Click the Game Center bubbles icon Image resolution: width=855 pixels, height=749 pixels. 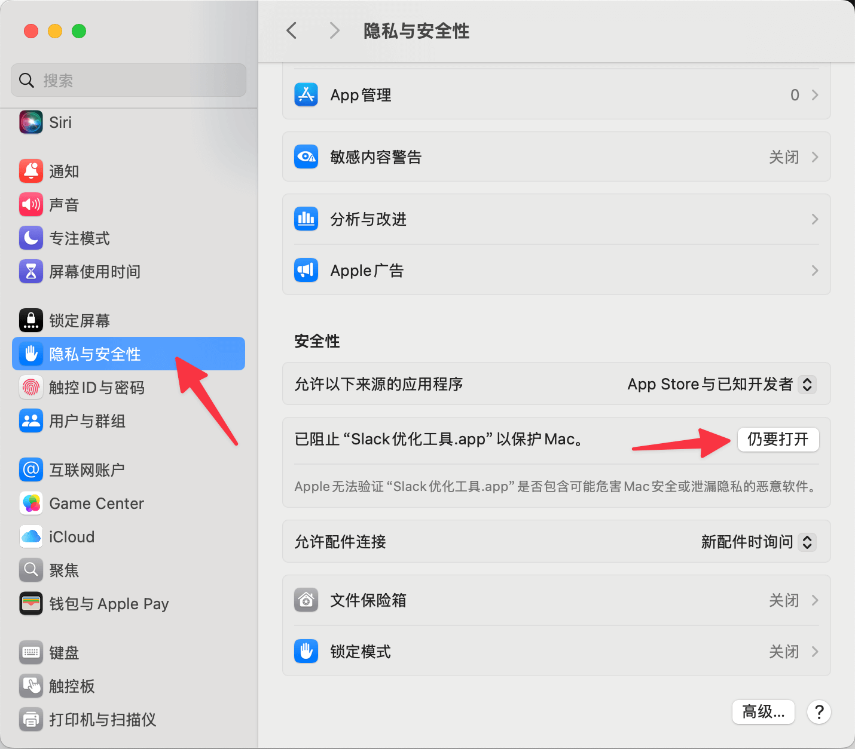[31, 504]
